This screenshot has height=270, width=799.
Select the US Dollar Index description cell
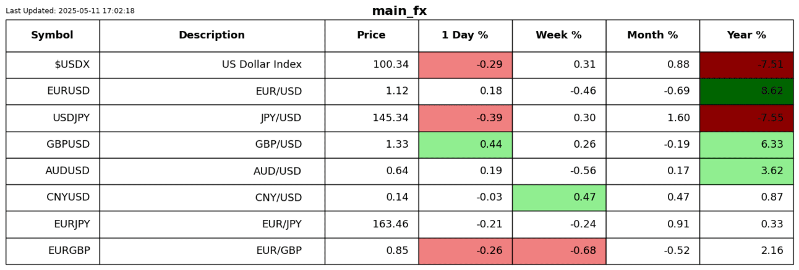click(x=211, y=65)
